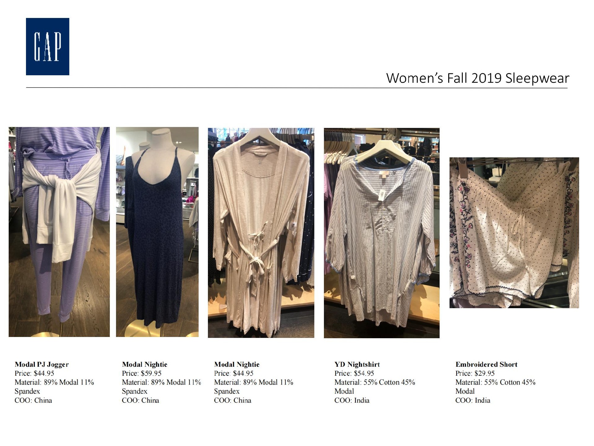The height and width of the screenshot is (446, 594).
Task: Click the Price: $54.95 text
Action: coord(354,374)
